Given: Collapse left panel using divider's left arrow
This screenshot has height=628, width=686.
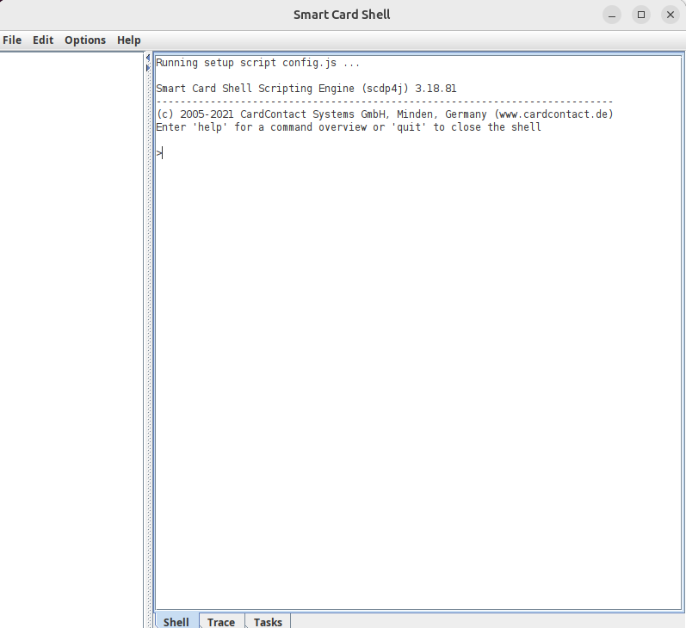Looking at the screenshot, I should coord(148,58).
